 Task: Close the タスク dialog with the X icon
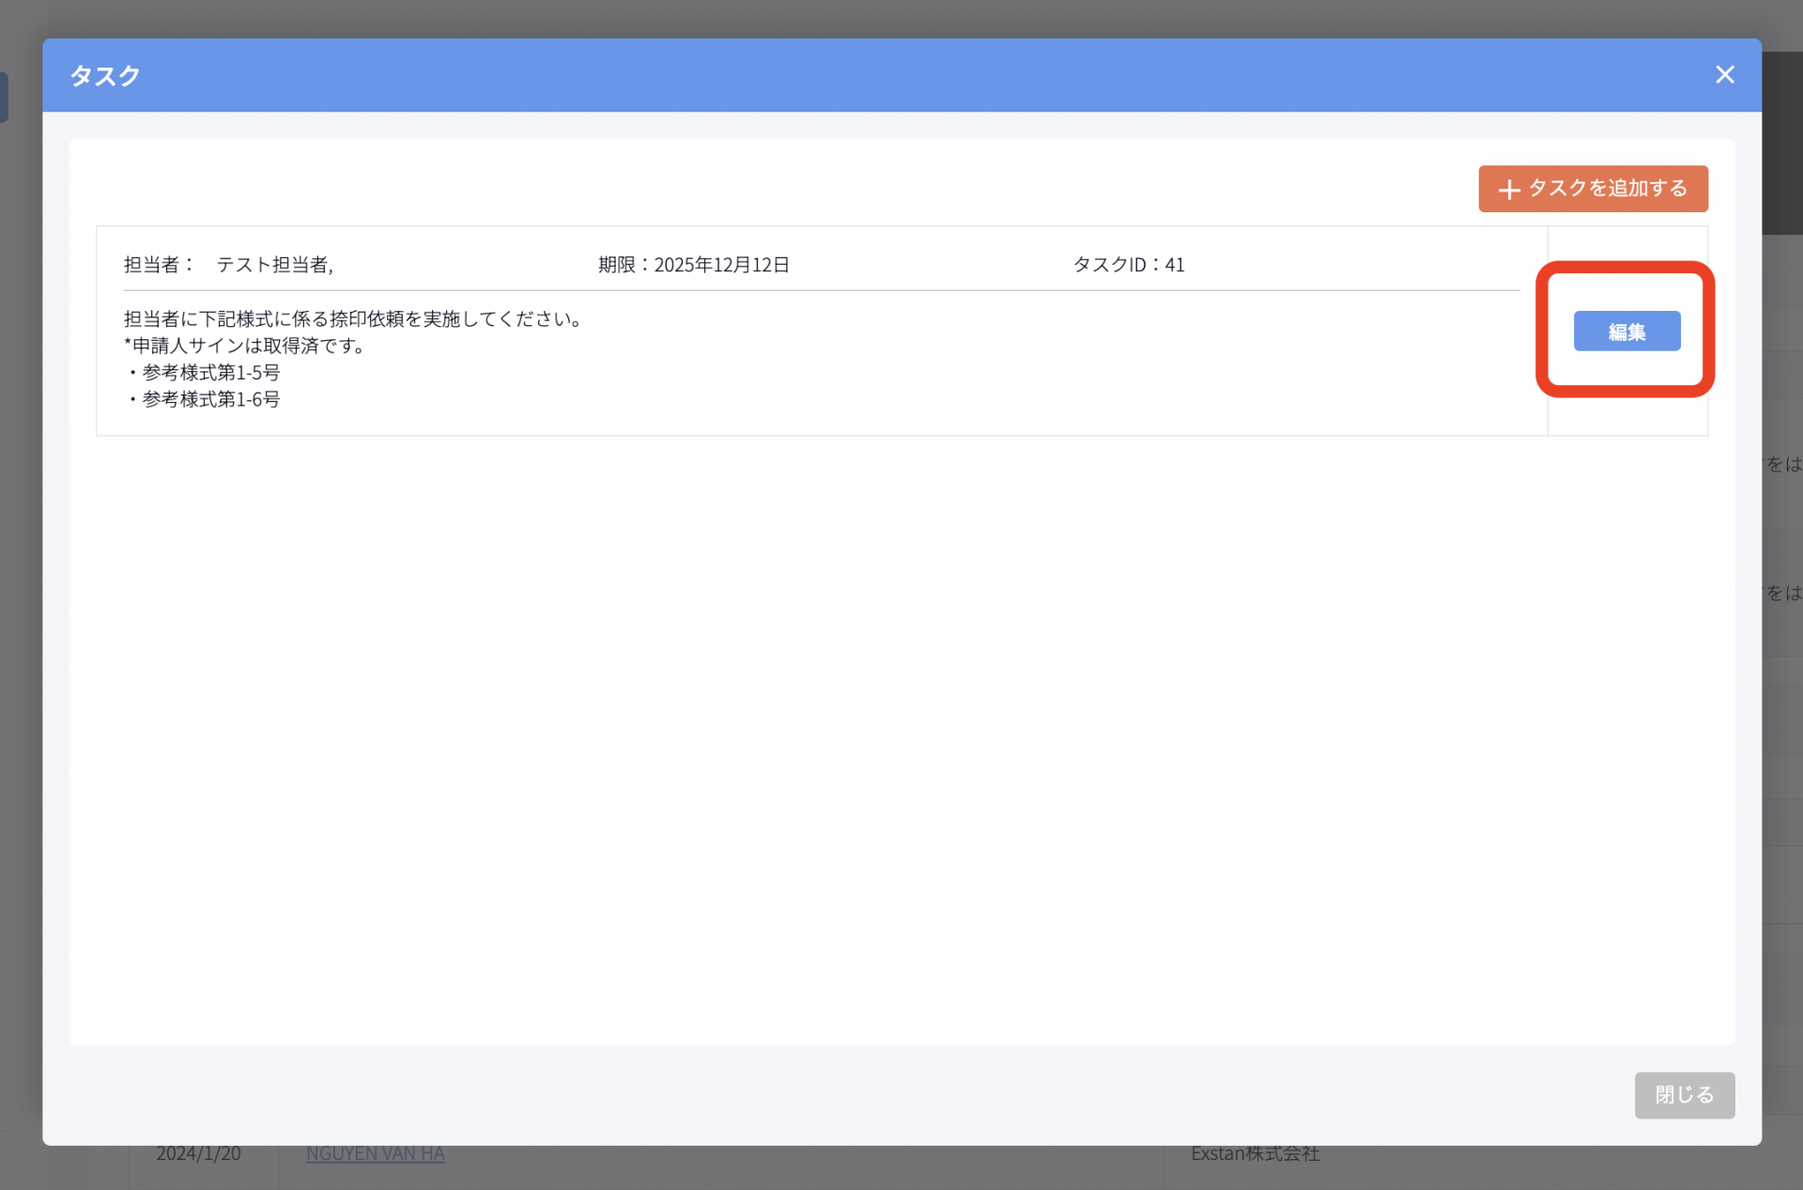point(1725,74)
